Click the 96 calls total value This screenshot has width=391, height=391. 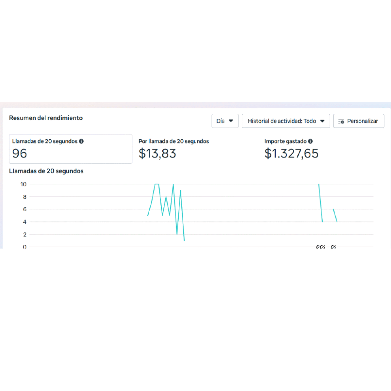tap(20, 153)
